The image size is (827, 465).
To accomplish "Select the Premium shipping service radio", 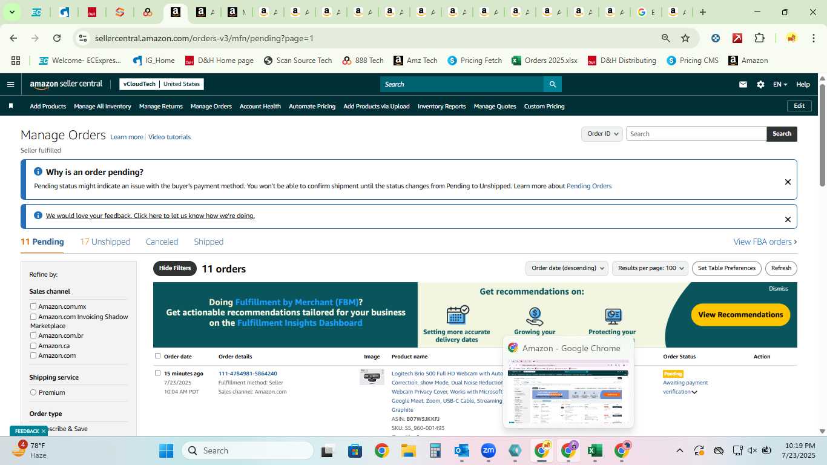I will 33,392.
